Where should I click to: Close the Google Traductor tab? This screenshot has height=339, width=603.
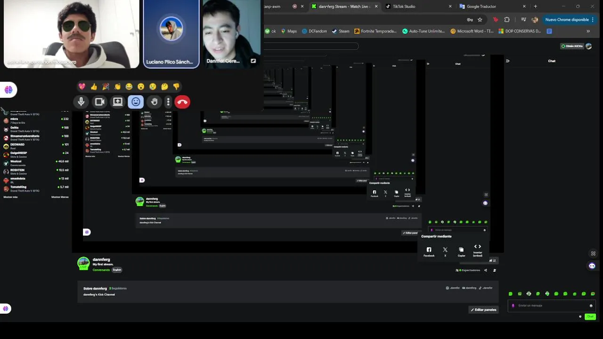[524, 7]
